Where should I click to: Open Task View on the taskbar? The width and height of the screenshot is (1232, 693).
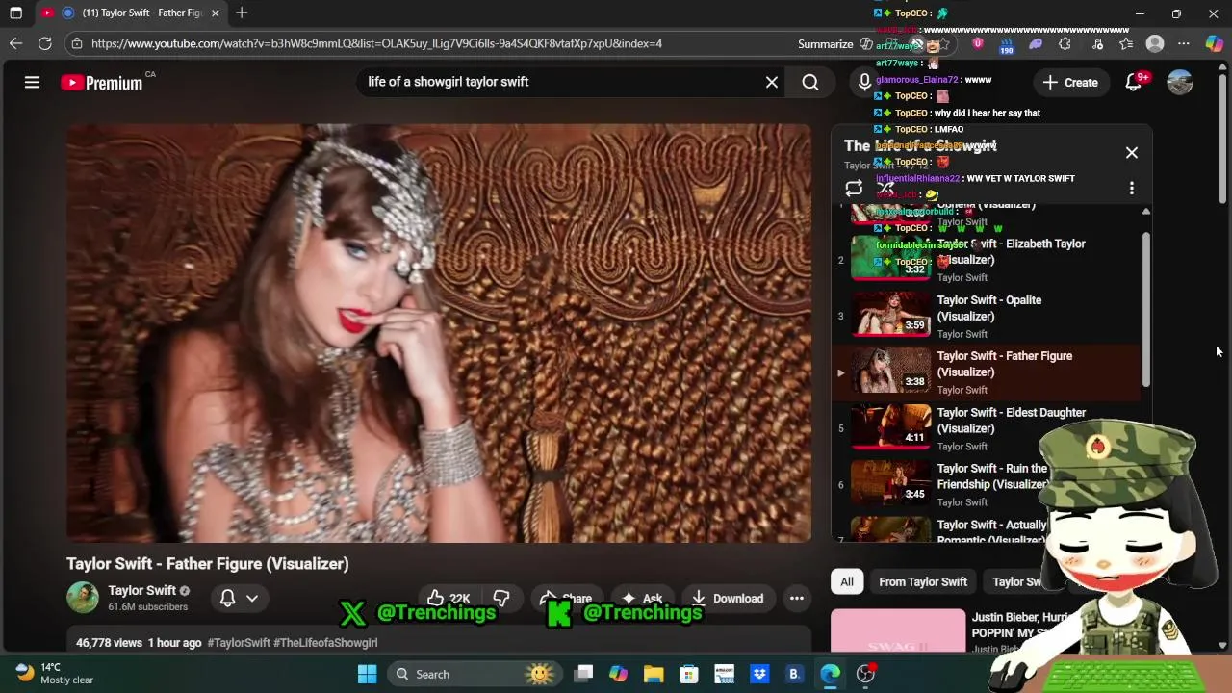(x=583, y=674)
